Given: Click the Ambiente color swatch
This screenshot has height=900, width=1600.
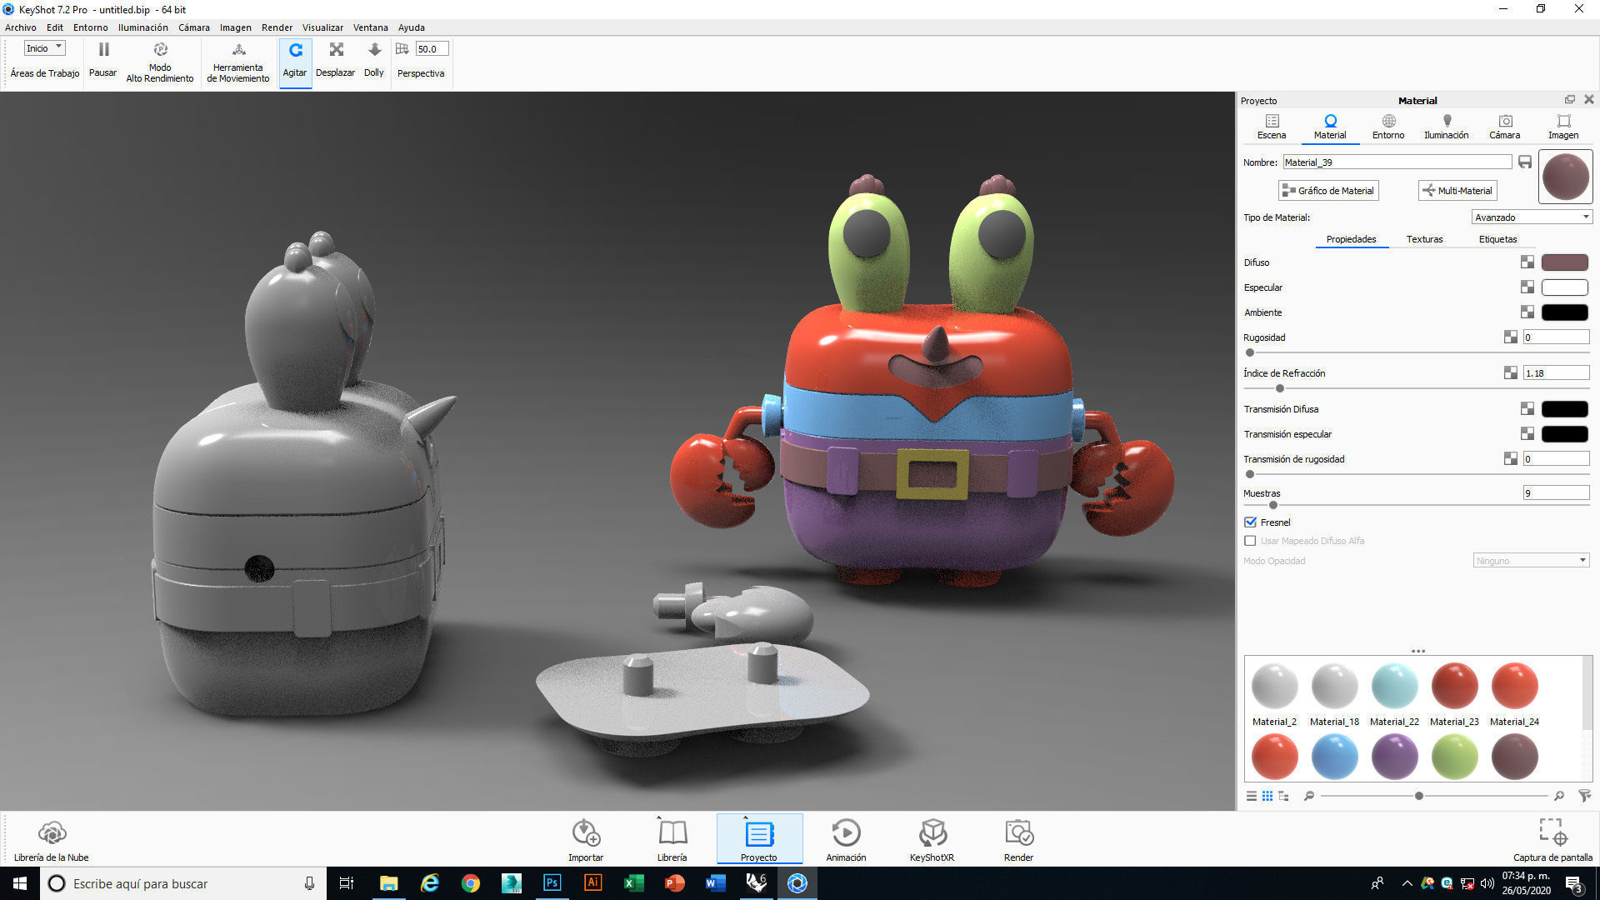Looking at the screenshot, I should 1565,312.
